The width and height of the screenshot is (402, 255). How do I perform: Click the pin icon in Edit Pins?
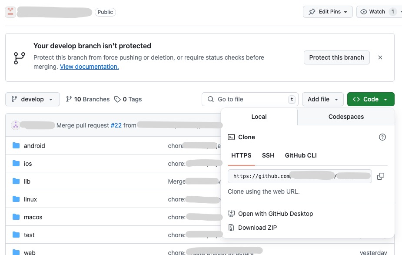[x=312, y=12]
